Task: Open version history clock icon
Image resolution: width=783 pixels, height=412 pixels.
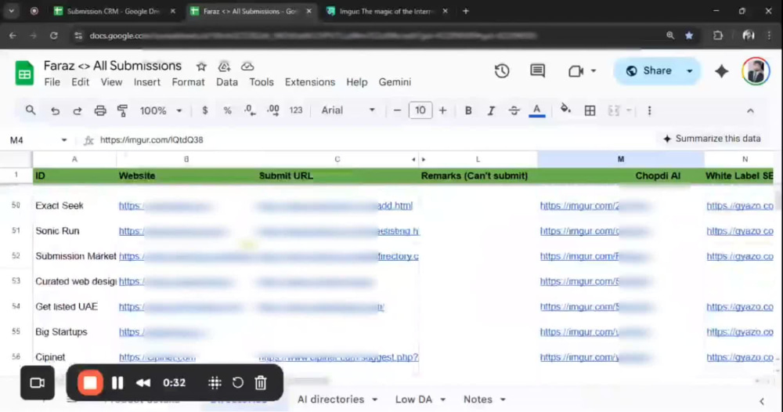Action: [502, 71]
